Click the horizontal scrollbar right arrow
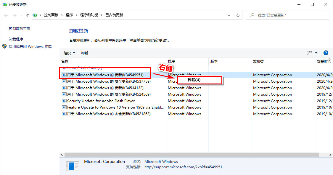The width and height of the screenshot is (333, 175). tap(331, 155)
